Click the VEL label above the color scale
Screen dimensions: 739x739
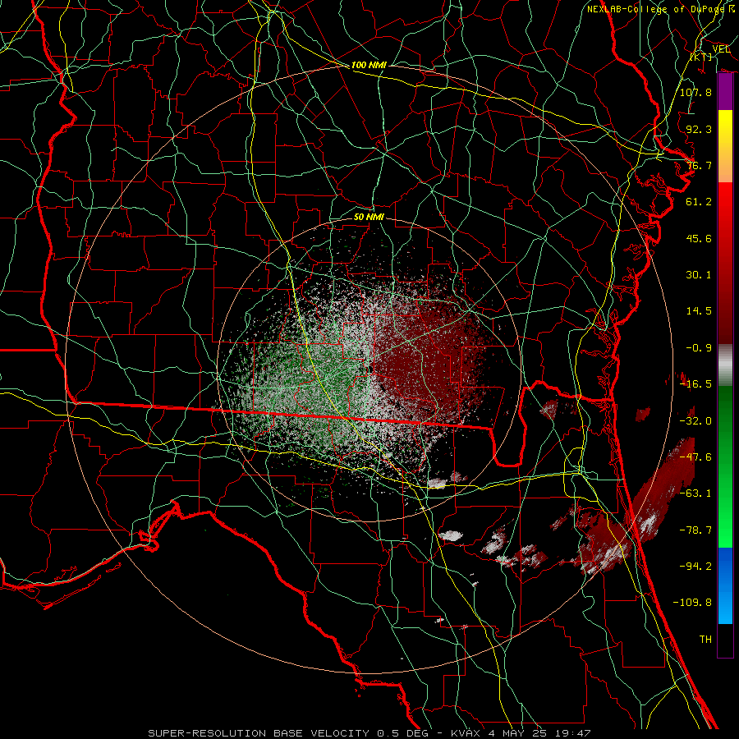(x=721, y=49)
